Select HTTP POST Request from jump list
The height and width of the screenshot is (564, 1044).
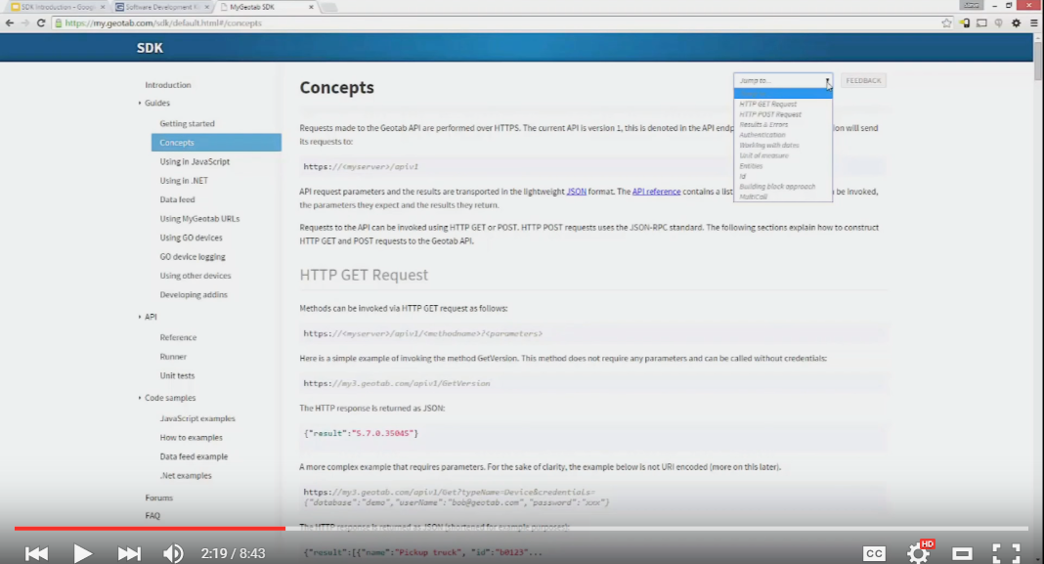(770, 114)
